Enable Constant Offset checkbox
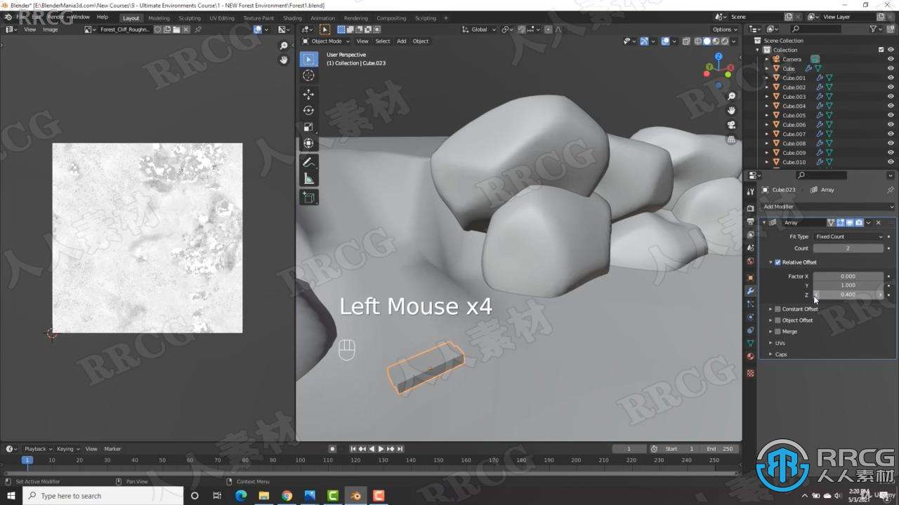The height and width of the screenshot is (505, 899). click(777, 309)
